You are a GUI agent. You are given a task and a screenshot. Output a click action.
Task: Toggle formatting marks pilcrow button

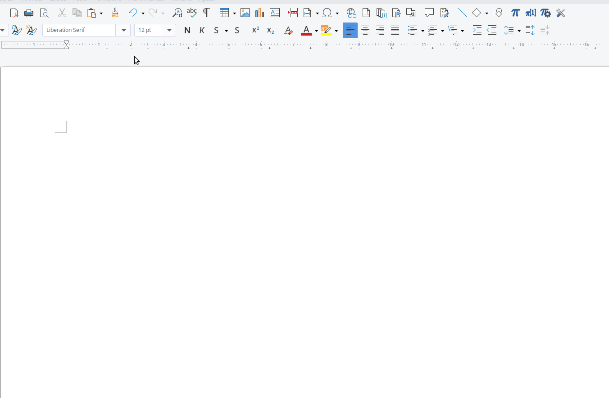tap(206, 13)
